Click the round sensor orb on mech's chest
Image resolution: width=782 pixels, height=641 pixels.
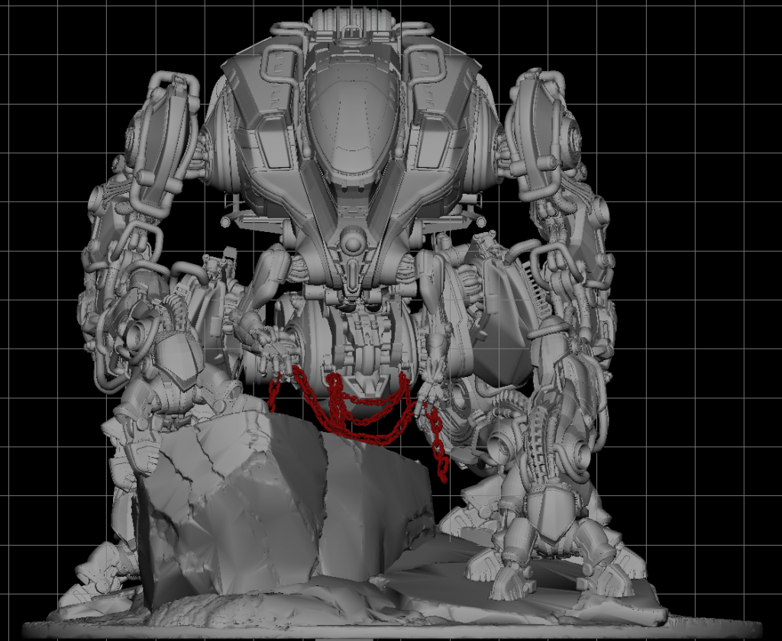(352, 243)
